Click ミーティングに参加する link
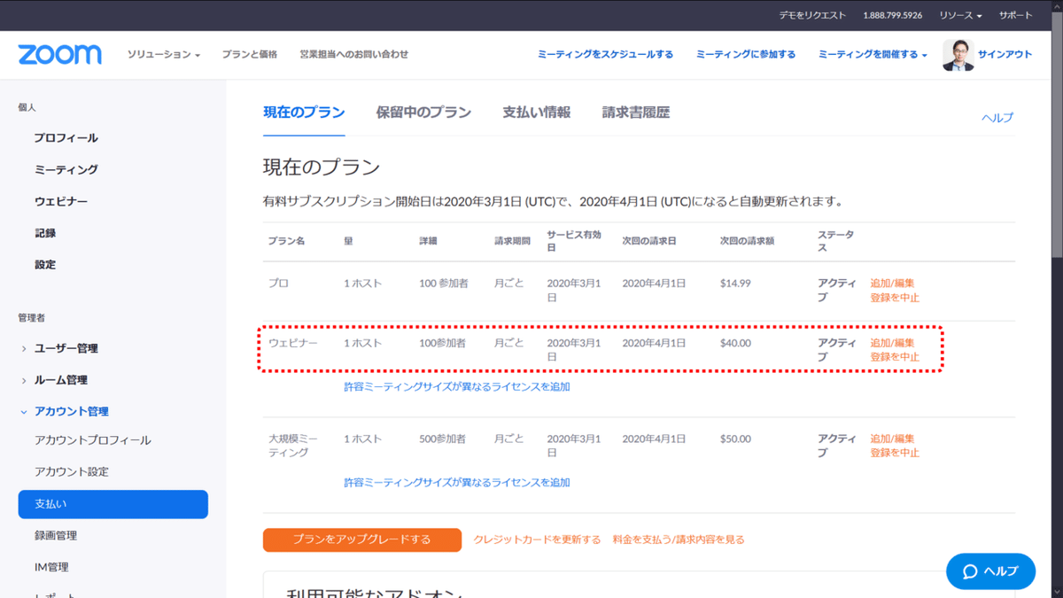The width and height of the screenshot is (1063, 598). [x=746, y=55]
